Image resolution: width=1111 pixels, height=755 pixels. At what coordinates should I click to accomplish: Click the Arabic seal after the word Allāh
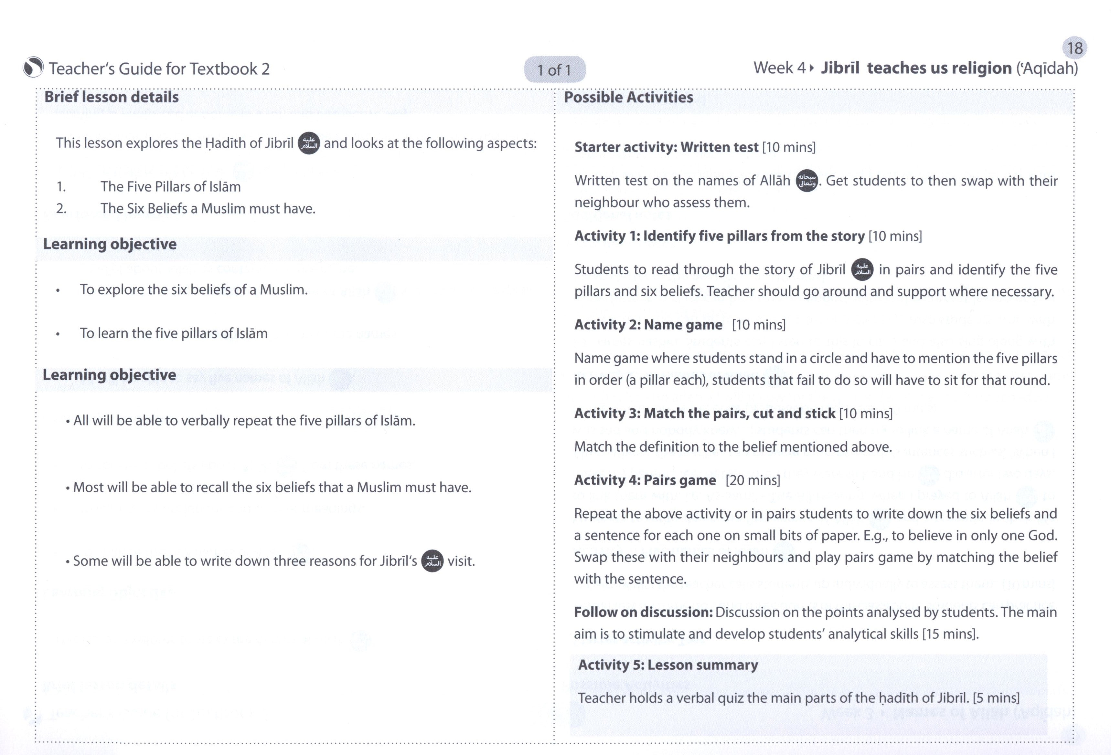807,181
